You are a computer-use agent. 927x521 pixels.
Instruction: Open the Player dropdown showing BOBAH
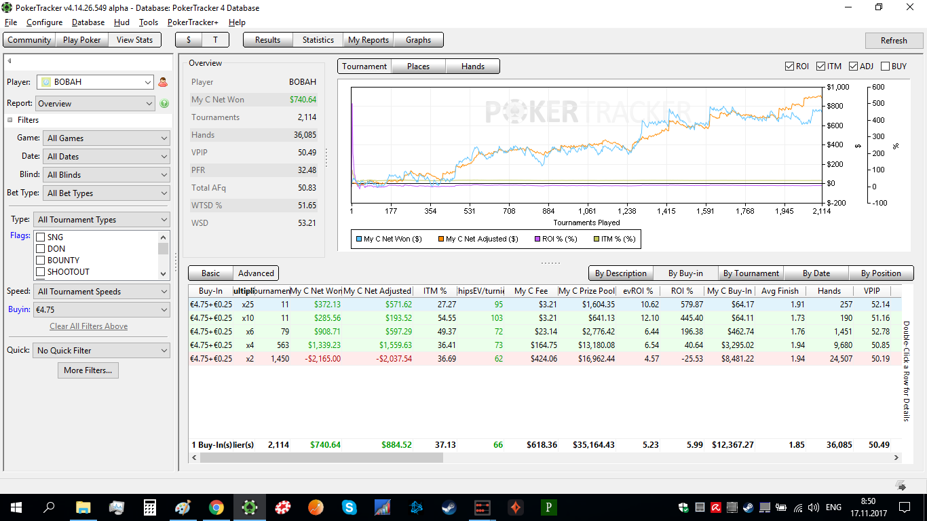(x=96, y=82)
